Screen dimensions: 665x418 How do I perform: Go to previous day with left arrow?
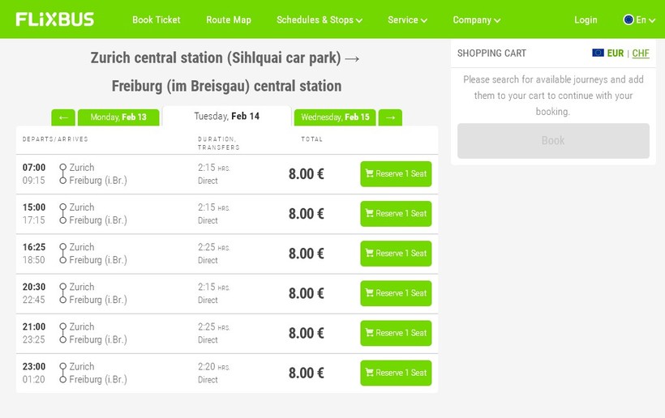coord(63,117)
